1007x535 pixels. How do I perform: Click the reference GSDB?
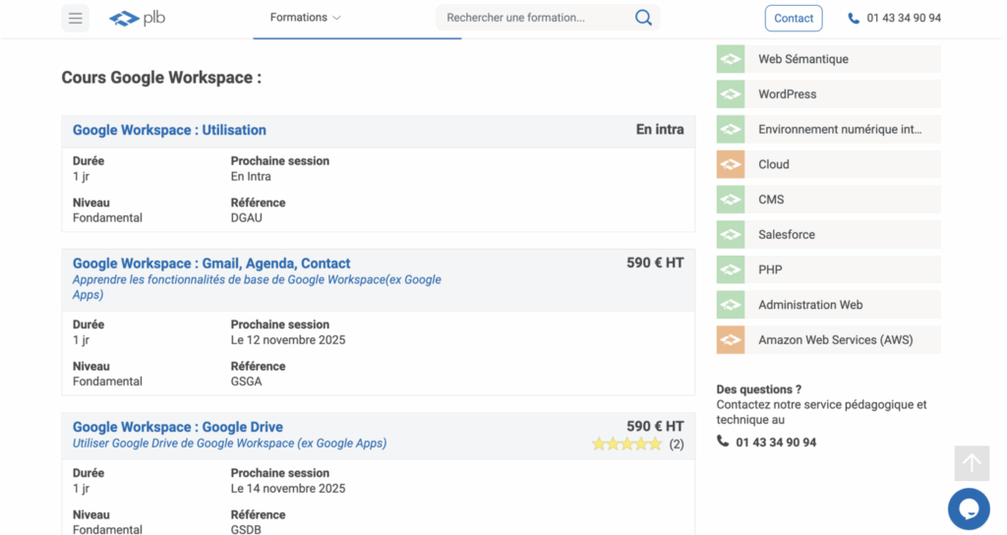coord(246,530)
